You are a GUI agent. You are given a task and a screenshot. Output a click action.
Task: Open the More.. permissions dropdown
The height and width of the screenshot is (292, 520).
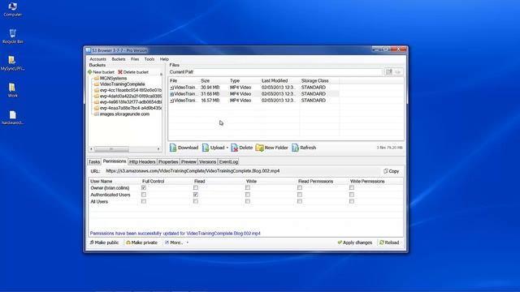pyautogui.click(x=177, y=243)
